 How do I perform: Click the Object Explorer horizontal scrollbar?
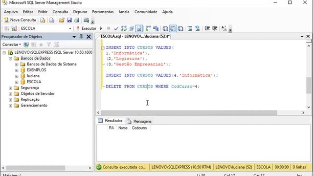35,168
